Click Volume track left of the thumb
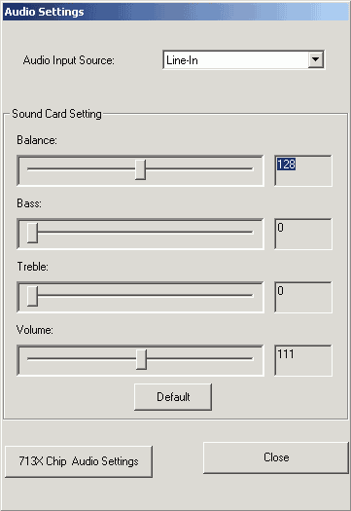The height and width of the screenshot is (511, 351). point(82,359)
